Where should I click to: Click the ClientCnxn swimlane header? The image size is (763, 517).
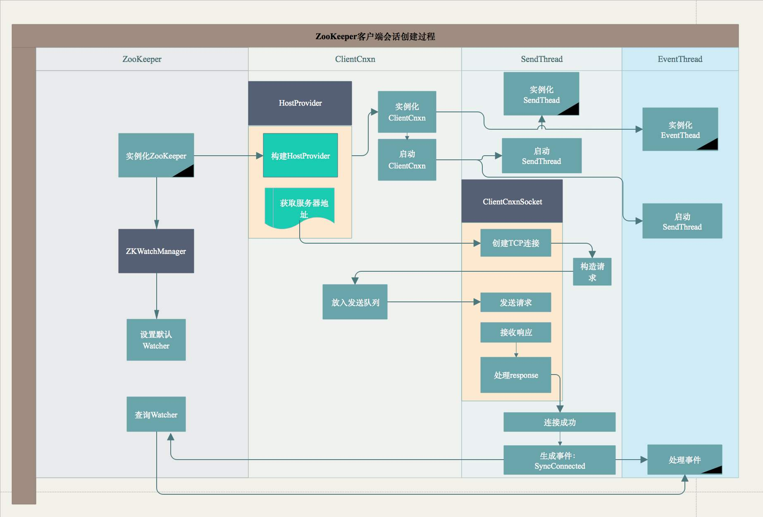click(x=355, y=59)
